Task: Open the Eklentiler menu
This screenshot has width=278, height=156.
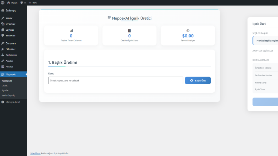Action: pos(13,49)
